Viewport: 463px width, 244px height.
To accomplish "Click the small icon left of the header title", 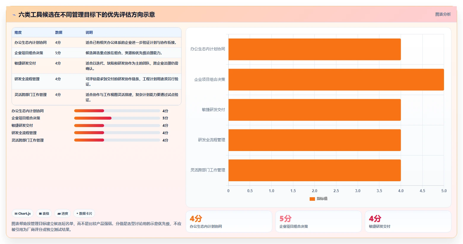I will click(x=14, y=15).
